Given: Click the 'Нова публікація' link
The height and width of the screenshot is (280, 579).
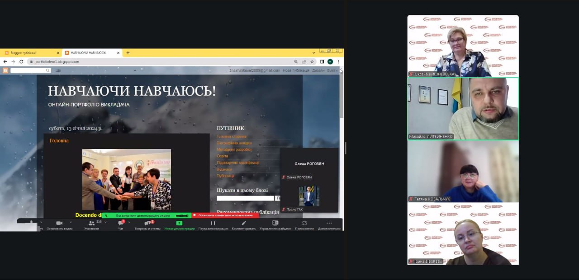Looking at the screenshot, I should click(x=296, y=70).
